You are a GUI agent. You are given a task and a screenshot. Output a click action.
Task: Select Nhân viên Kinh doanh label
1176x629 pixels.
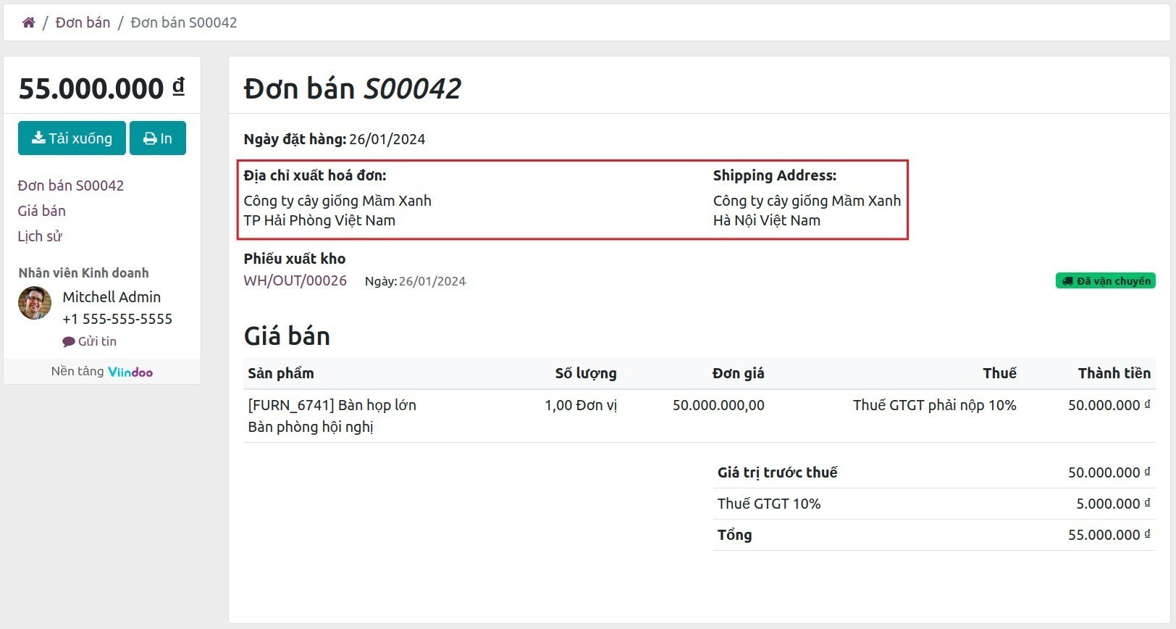83,273
